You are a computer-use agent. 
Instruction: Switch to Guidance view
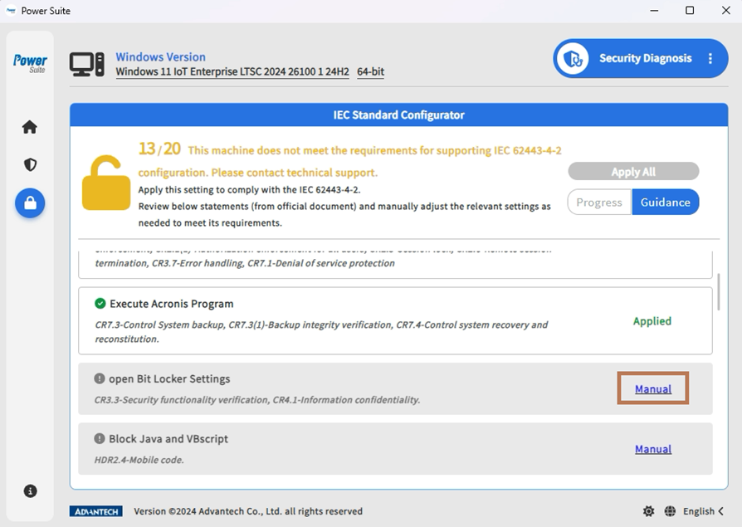point(665,203)
